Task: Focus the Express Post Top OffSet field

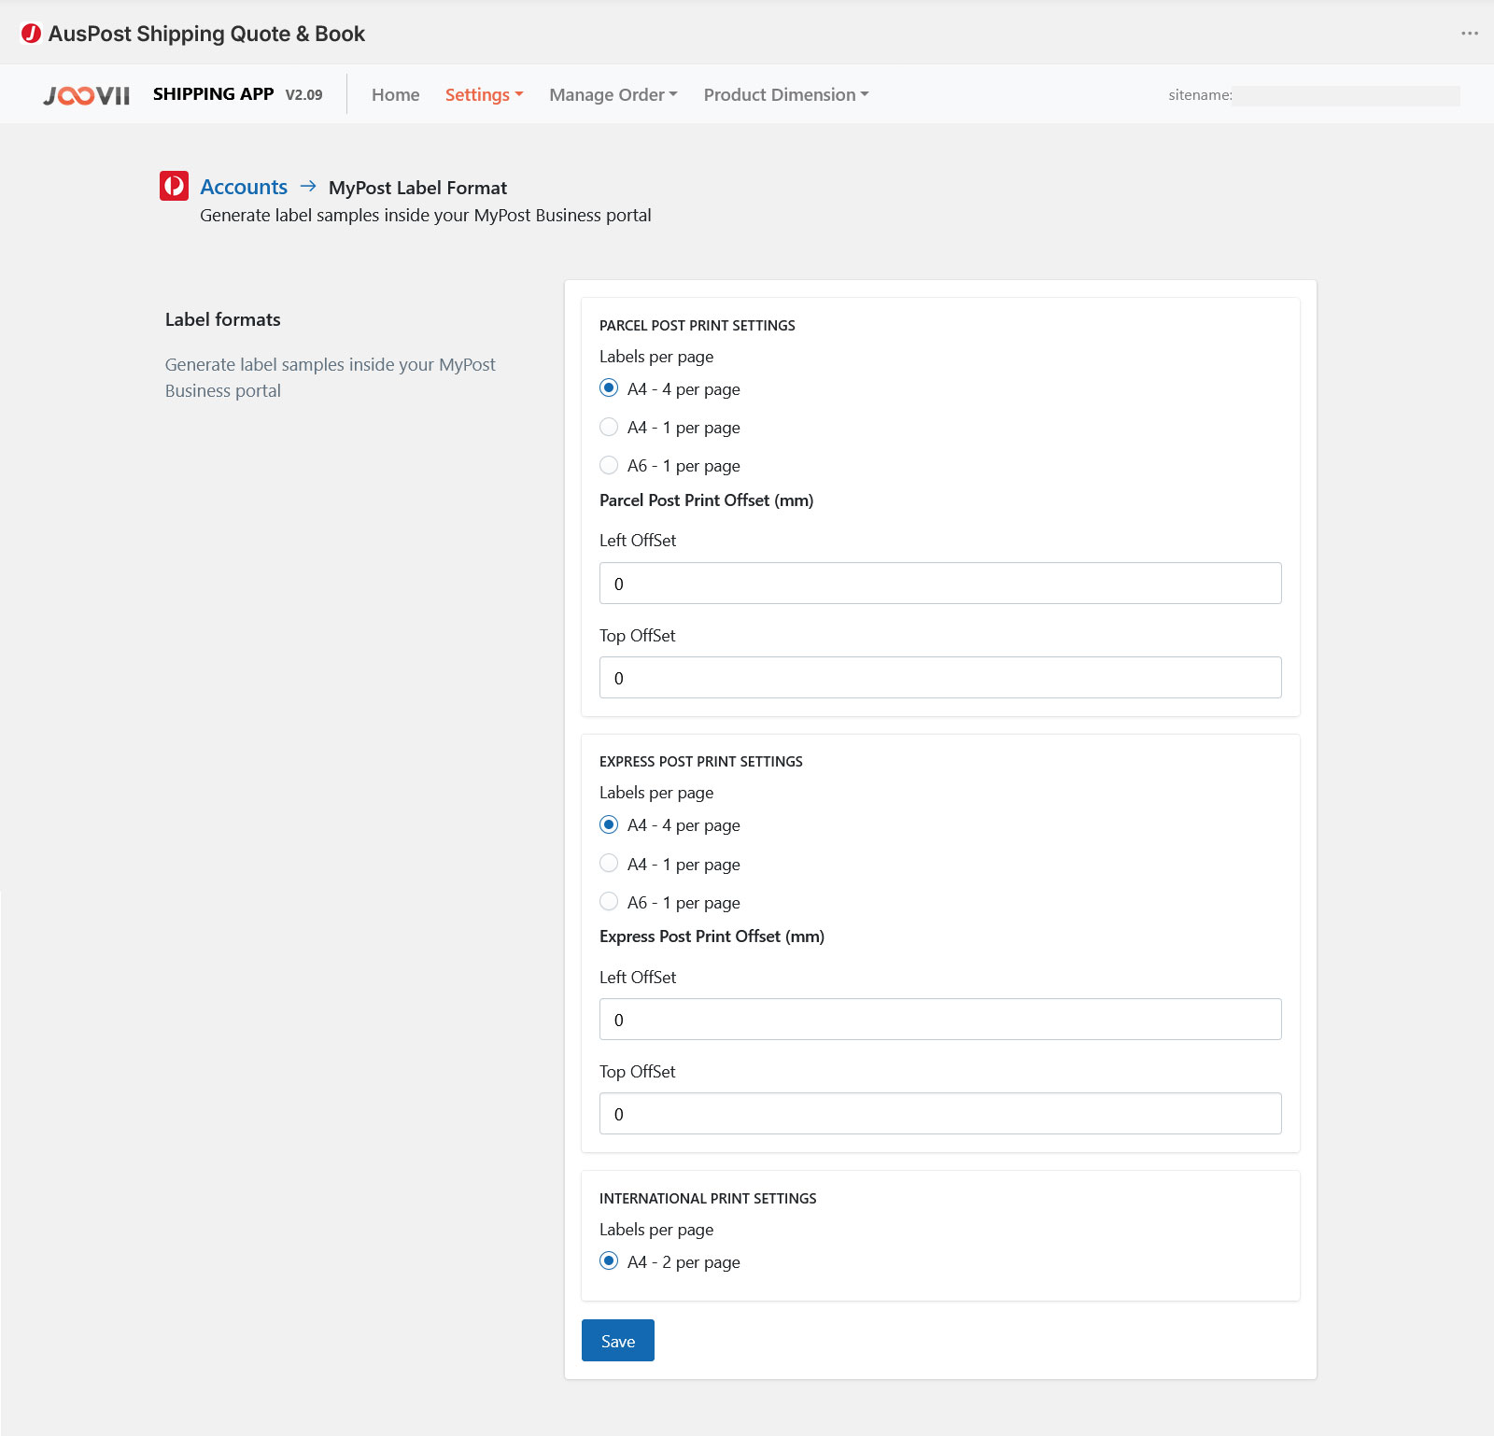Action: (940, 1113)
